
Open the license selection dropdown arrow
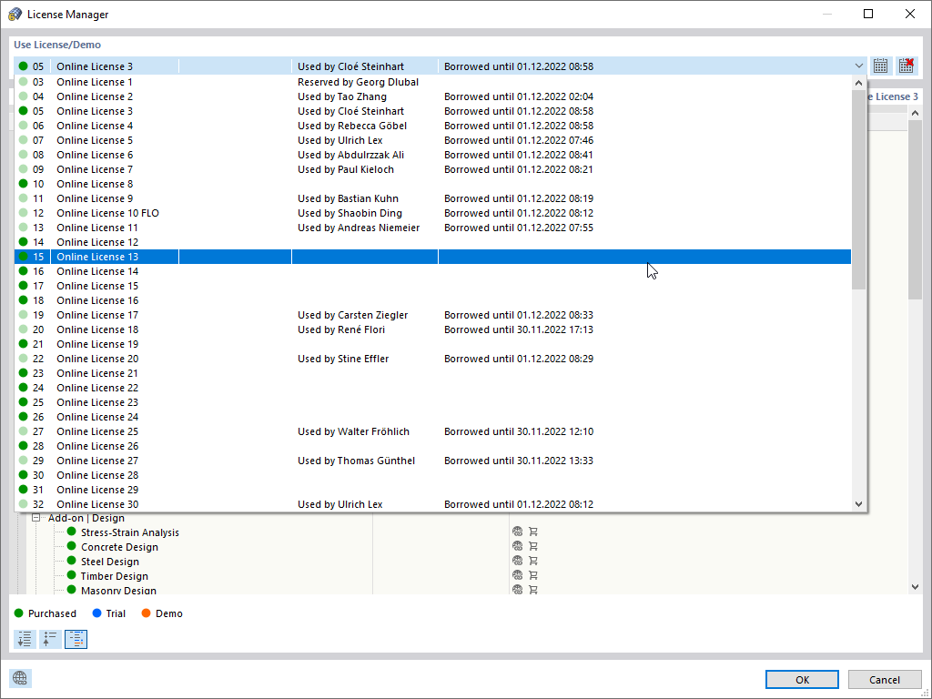click(859, 66)
